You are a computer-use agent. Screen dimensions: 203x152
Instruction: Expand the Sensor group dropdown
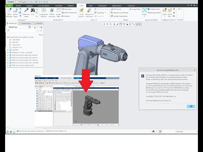pyautogui.click(x=93, y=20)
